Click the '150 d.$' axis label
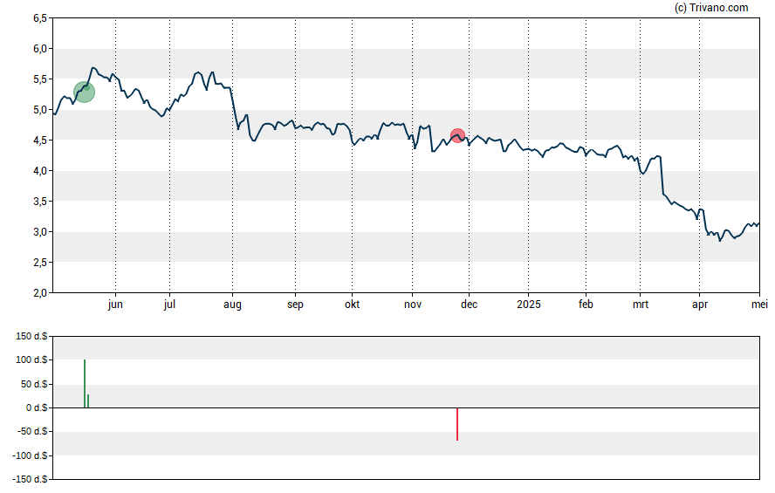Image resolution: width=775 pixels, height=493 pixels. tap(31, 337)
